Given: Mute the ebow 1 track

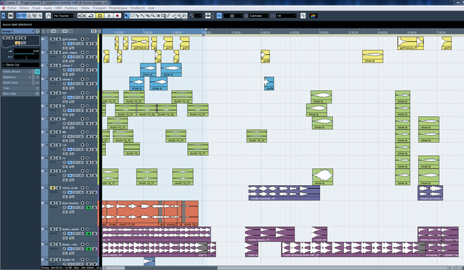Looking at the screenshot, I should click(x=53, y=65).
